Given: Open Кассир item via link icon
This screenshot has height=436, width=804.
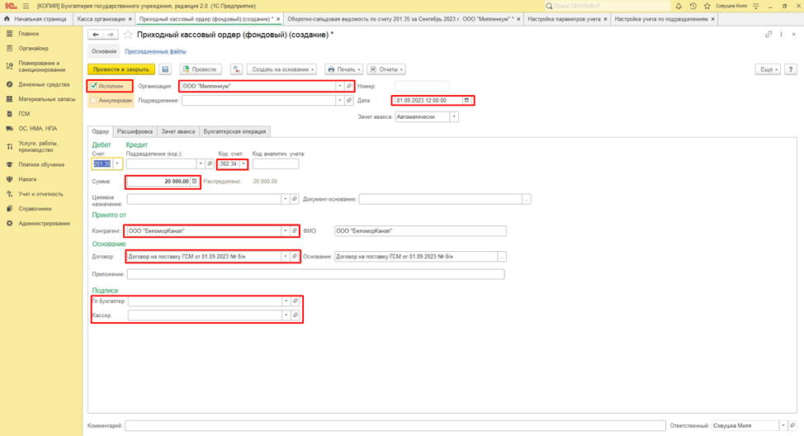Looking at the screenshot, I should 296,315.
